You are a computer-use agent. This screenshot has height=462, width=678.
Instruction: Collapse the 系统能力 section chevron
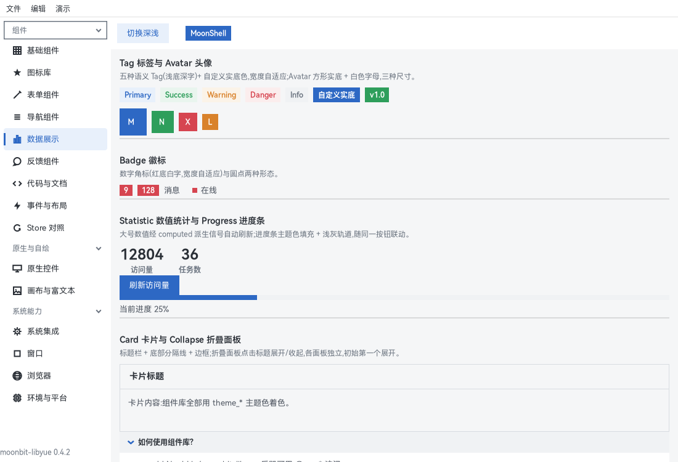tap(99, 311)
